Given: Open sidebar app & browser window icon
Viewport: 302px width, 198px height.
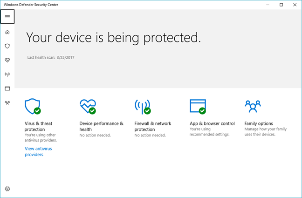Looking at the screenshot, I should 7,89.
